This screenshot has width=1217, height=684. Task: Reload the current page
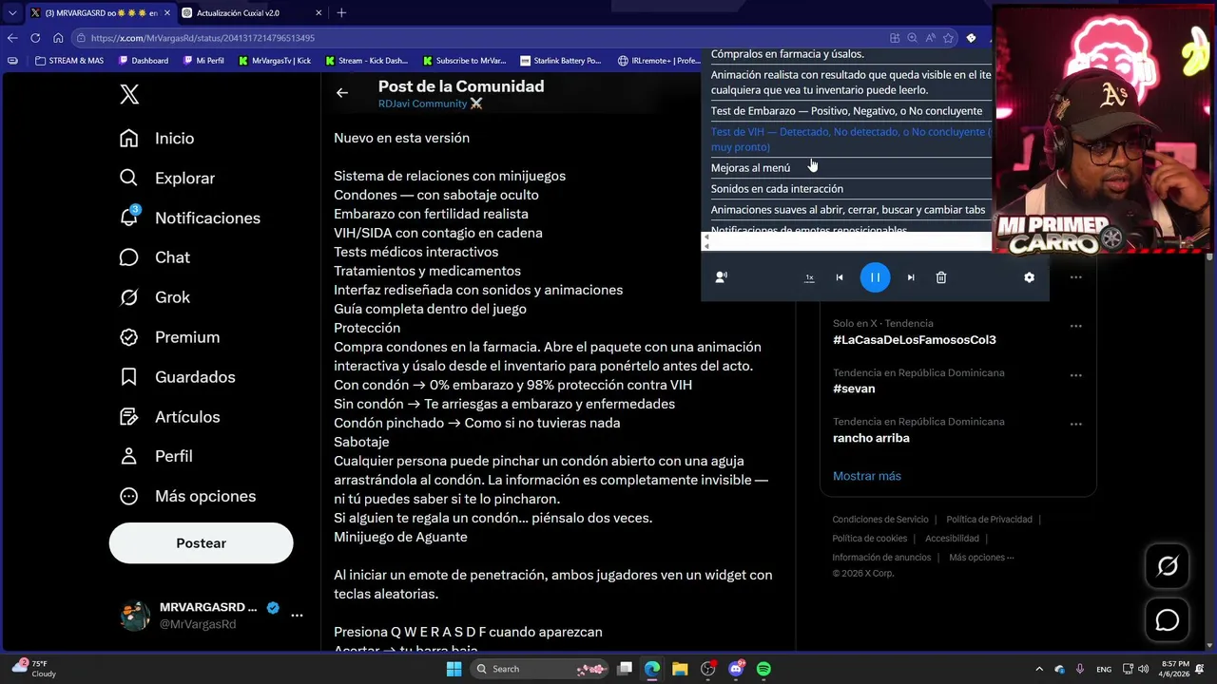(35, 38)
